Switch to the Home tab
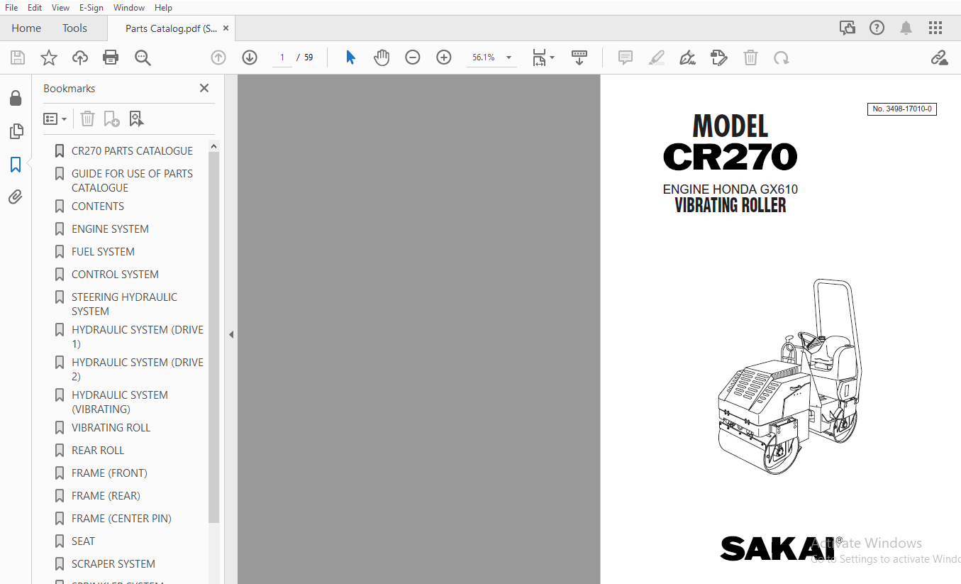The height and width of the screenshot is (584, 961). [26, 28]
